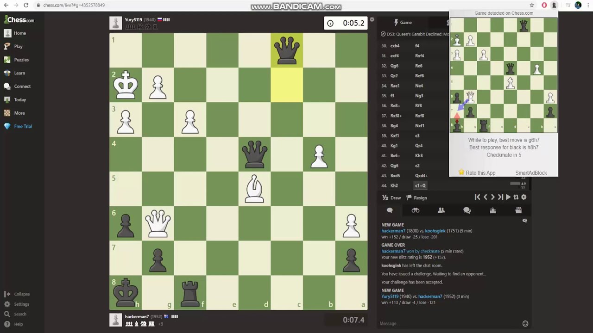Image resolution: width=593 pixels, height=333 pixels.
Task: Click the chess.com address bar URL
Action: 74,5
